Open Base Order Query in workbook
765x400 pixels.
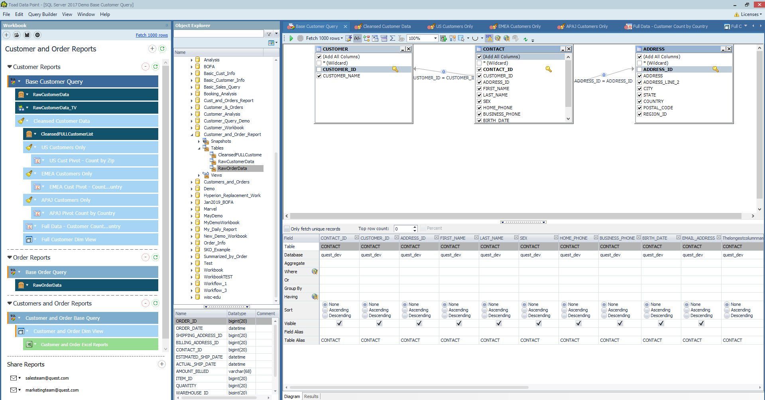coord(83,272)
